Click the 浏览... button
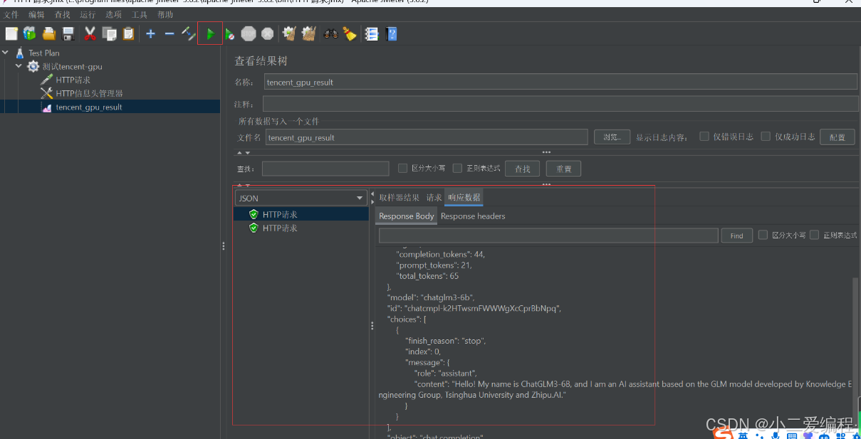861x439 pixels. (612, 137)
